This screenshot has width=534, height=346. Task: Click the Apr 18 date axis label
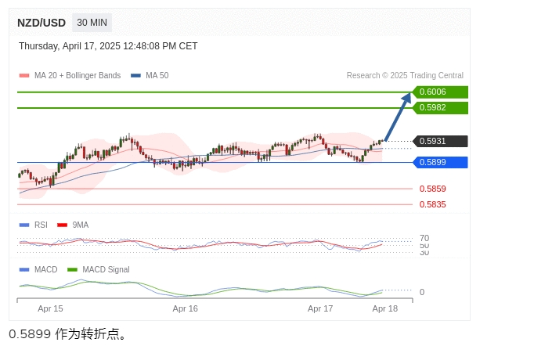[384, 309]
